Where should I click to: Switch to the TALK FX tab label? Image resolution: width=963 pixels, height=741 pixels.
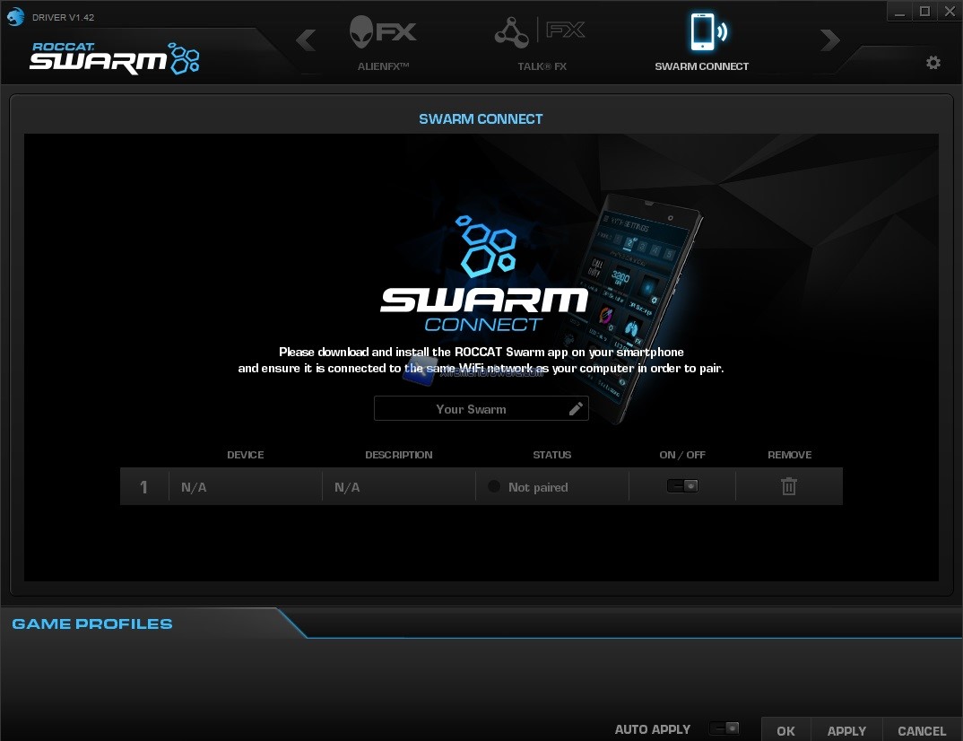(x=542, y=66)
